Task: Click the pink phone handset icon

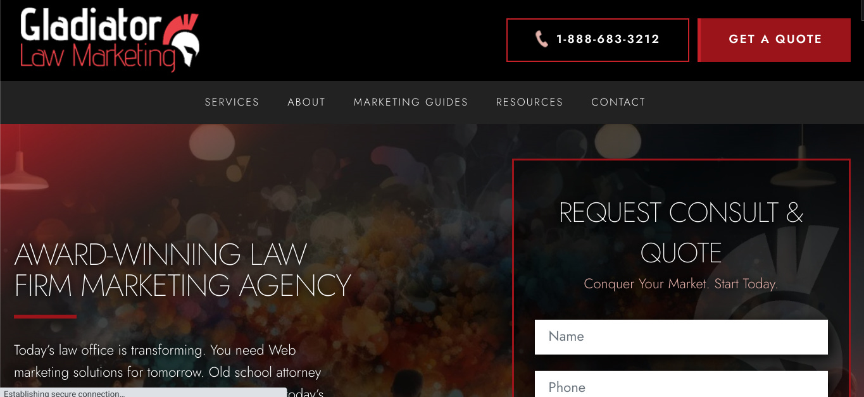Action: pyautogui.click(x=541, y=39)
